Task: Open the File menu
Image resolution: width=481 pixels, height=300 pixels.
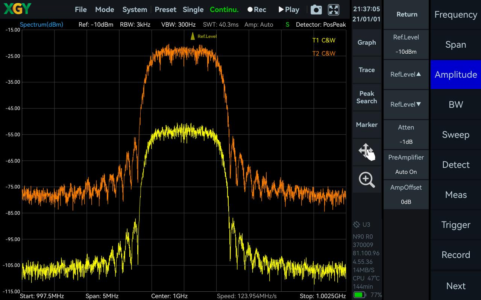Action: (x=81, y=10)
